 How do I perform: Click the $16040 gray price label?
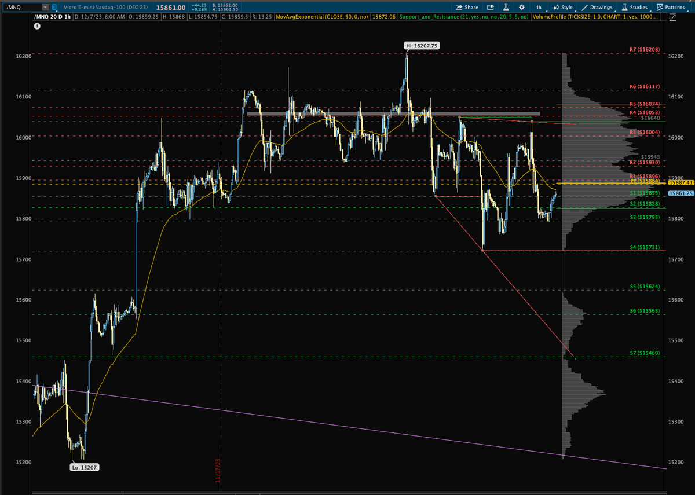click(650, 118)
